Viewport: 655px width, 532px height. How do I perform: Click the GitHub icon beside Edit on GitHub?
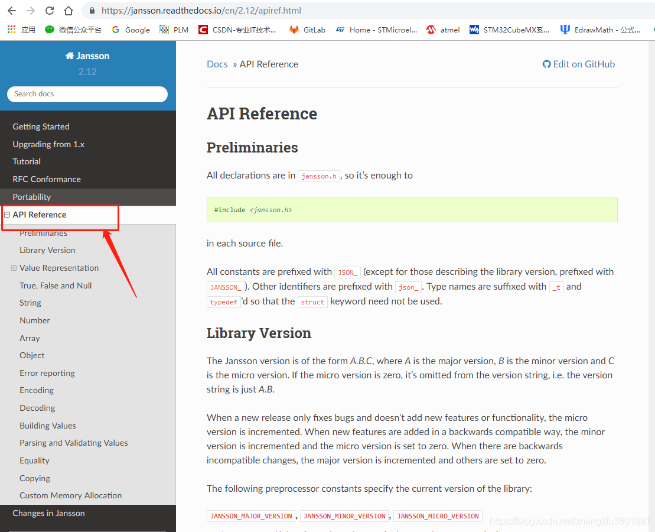coord(546,64)
